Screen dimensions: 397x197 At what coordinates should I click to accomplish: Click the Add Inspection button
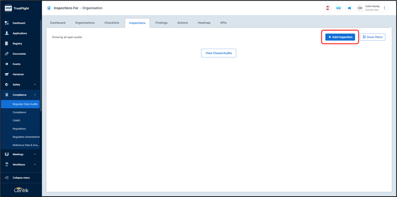[x=340, y=37]
